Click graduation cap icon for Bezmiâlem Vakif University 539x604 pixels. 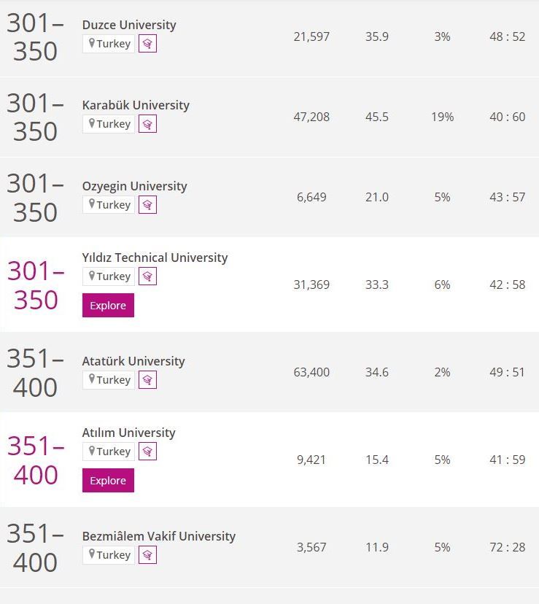(147, 554)
